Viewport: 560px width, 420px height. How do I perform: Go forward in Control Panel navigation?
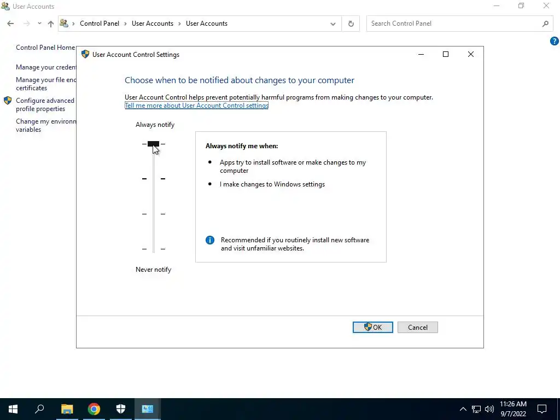coord(26,24)
